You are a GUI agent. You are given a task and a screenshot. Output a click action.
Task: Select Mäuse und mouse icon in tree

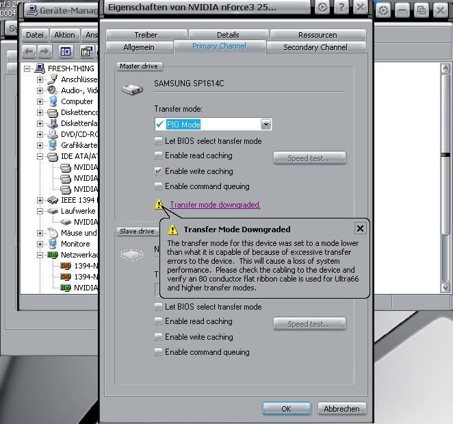pyautogui.click(x=53, y=233)
